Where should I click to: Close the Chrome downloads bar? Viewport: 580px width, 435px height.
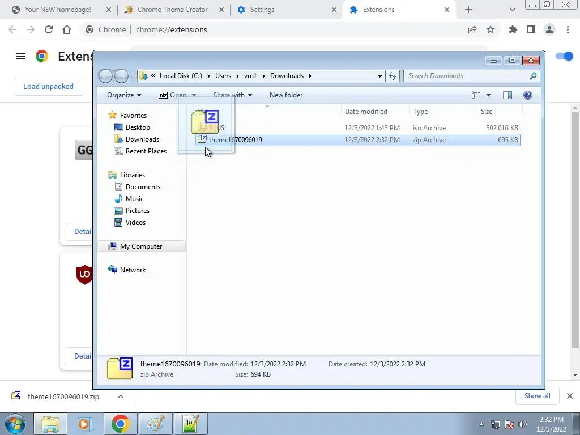pyautogui.click(x=570, y=396)
